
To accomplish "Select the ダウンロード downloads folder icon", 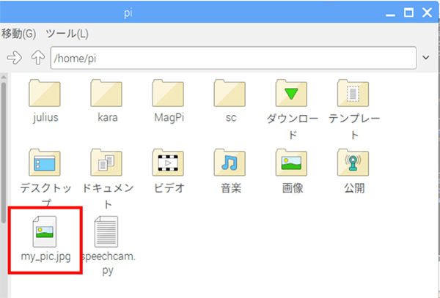I will [292, 93].
